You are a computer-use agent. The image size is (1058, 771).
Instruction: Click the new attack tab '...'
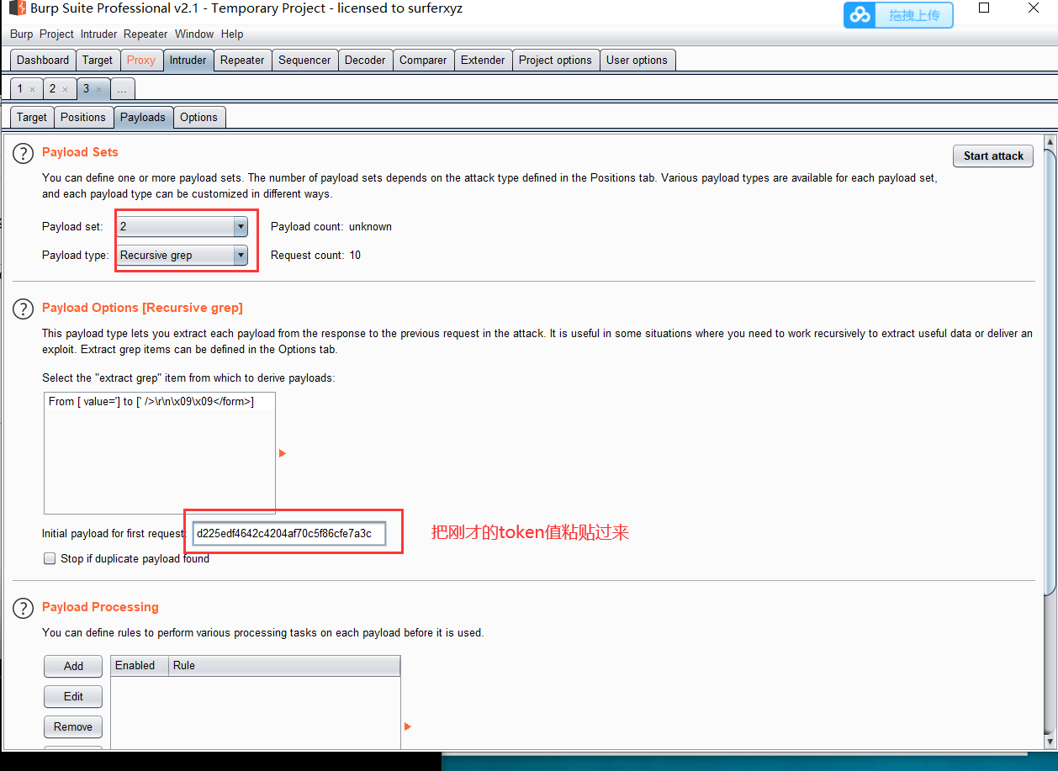[x=122, y=89]
